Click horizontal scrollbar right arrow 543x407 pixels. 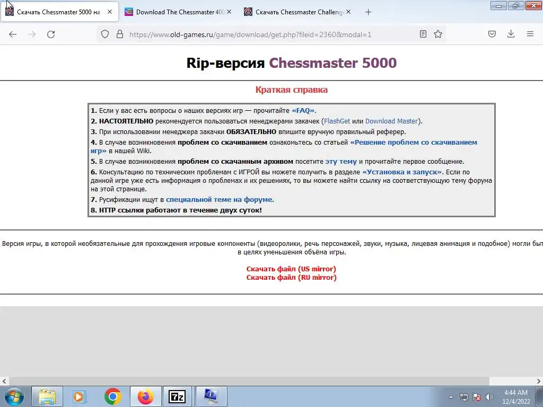coord(539,381)
